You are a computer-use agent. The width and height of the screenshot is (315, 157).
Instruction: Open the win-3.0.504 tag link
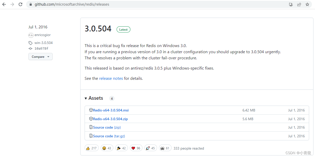point(43,43)
